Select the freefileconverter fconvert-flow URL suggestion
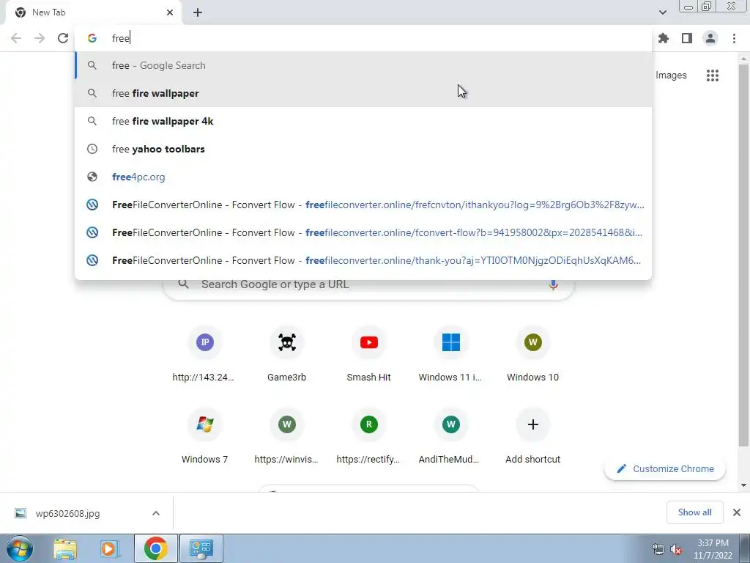This screenshot has height=563, width=750. tap(363, 232)
